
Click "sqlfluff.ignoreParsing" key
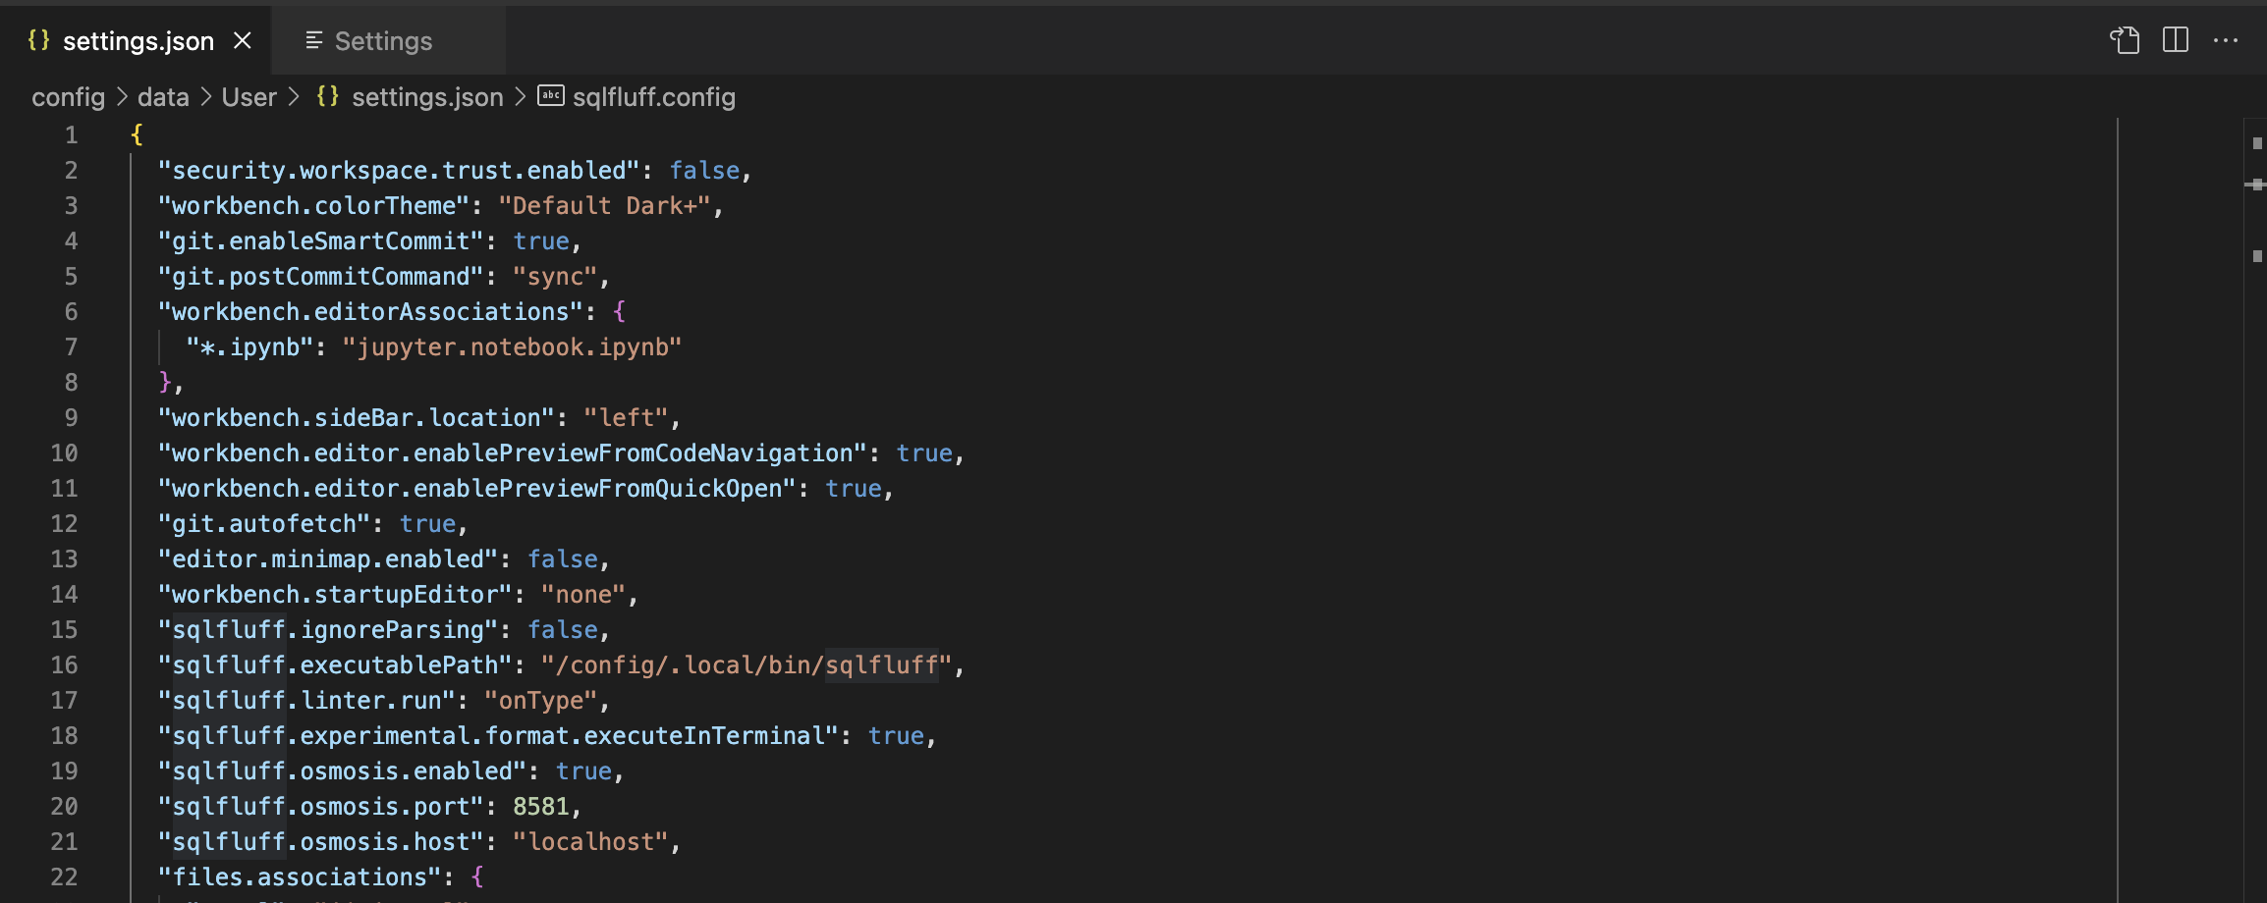pos(328,629)
